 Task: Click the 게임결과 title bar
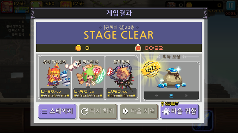pyautogui.click(x=119, y=13)
